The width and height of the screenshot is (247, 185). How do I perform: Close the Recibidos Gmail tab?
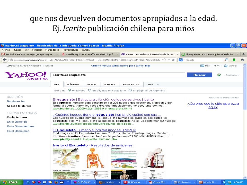[57, 54]
